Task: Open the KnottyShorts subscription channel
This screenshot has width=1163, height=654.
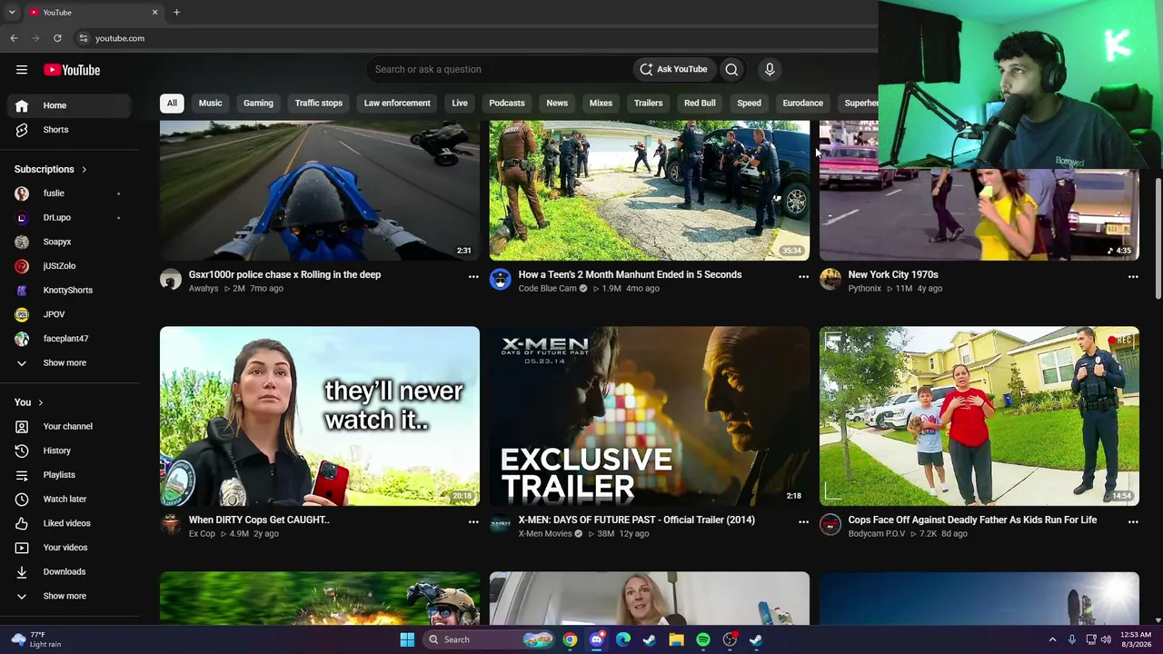Action: (69, 290)
